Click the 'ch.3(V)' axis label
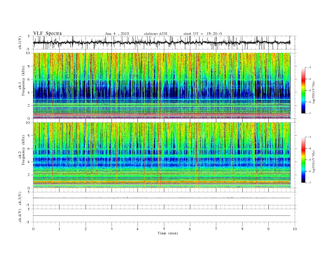 [x=20, y=199]
